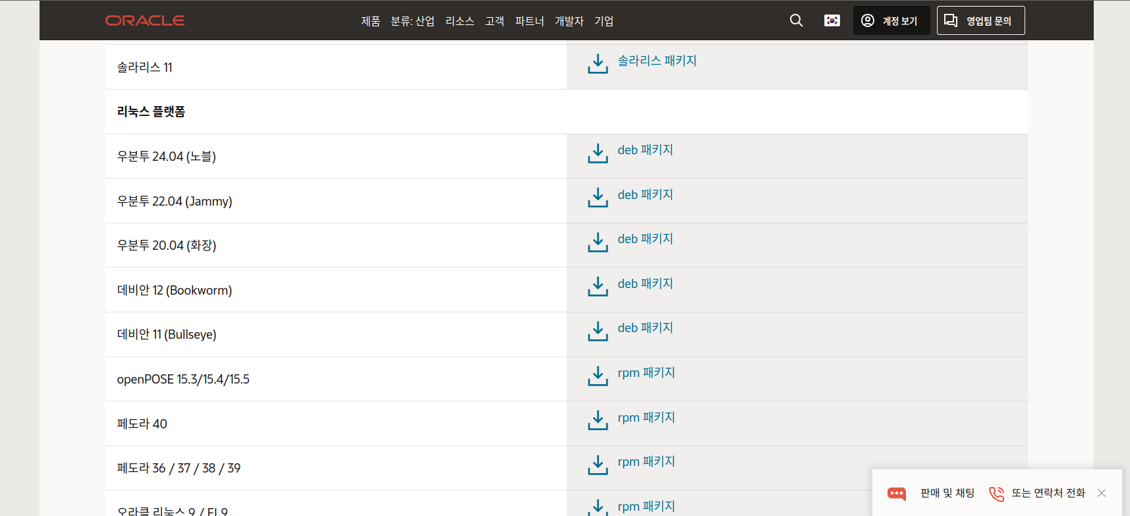Viewport: 1130px width, 516px height.
Task: Click the 우분투 24.04 (노블) label
Action: pos(167,157)
